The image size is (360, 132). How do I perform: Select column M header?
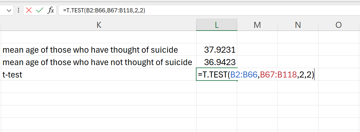(257, 25)
